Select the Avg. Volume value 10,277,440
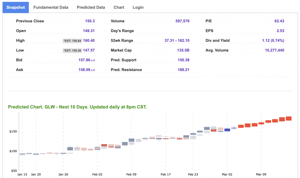 (x=274, y=50)
